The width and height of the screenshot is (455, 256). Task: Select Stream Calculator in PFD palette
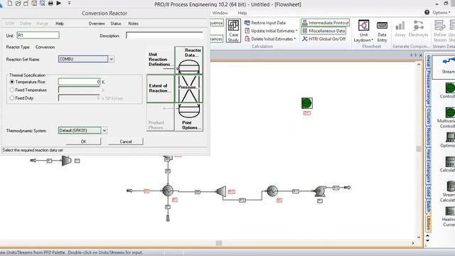tap(449, 191)
